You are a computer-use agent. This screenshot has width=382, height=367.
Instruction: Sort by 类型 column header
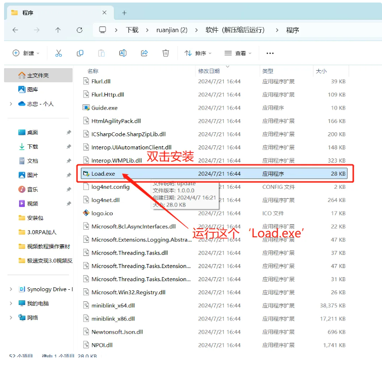(267, 71)
